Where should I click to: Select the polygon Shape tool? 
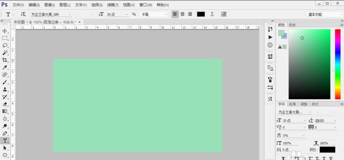(5, 155)
